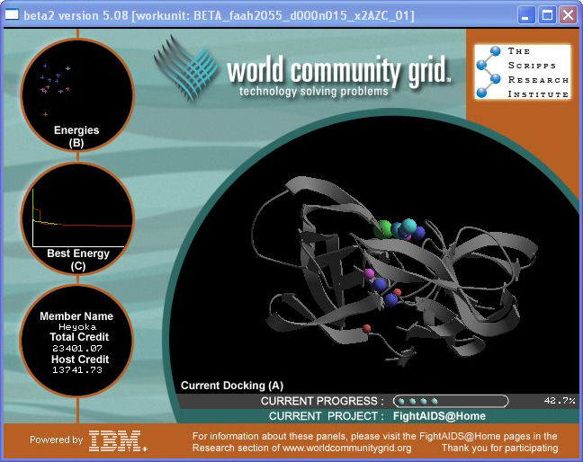This screenshot has height=462, width=583.
Task: Click the Total Credit value
Action: [76, 347]
